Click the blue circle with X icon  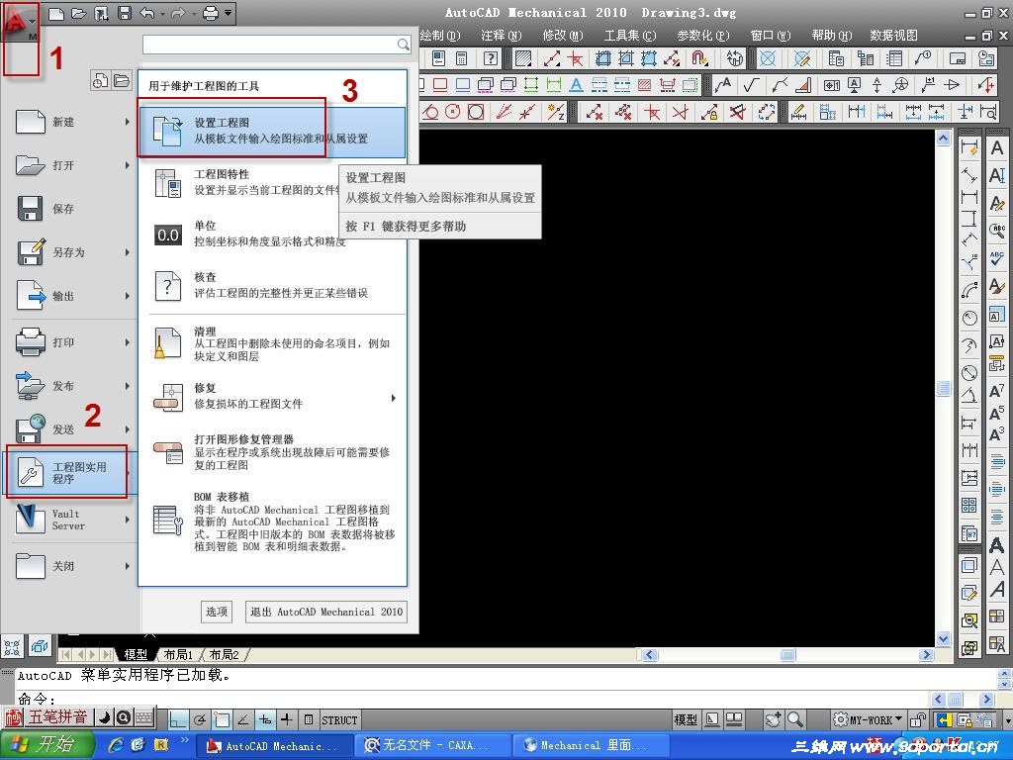click(768, 58)
